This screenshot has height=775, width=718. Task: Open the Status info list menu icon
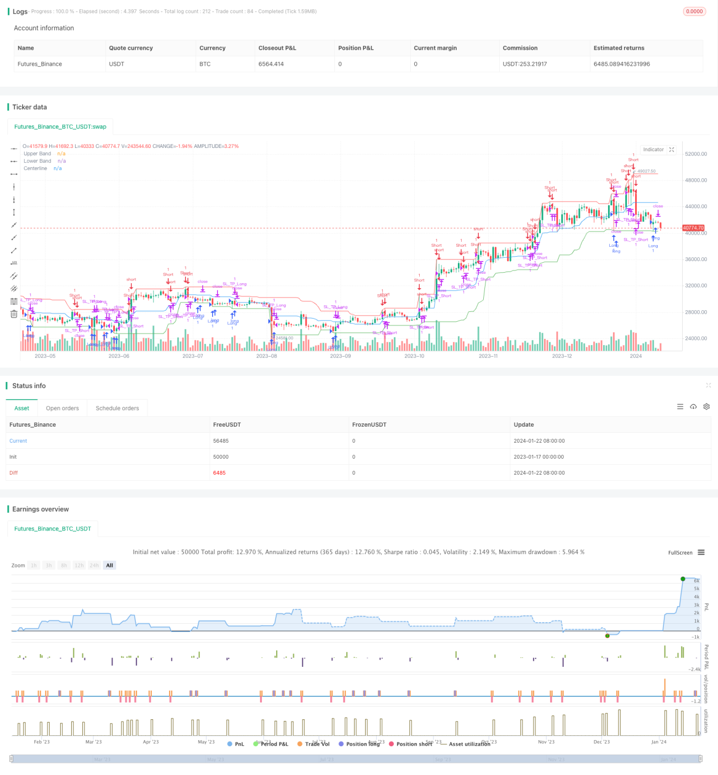coord(680,407)
